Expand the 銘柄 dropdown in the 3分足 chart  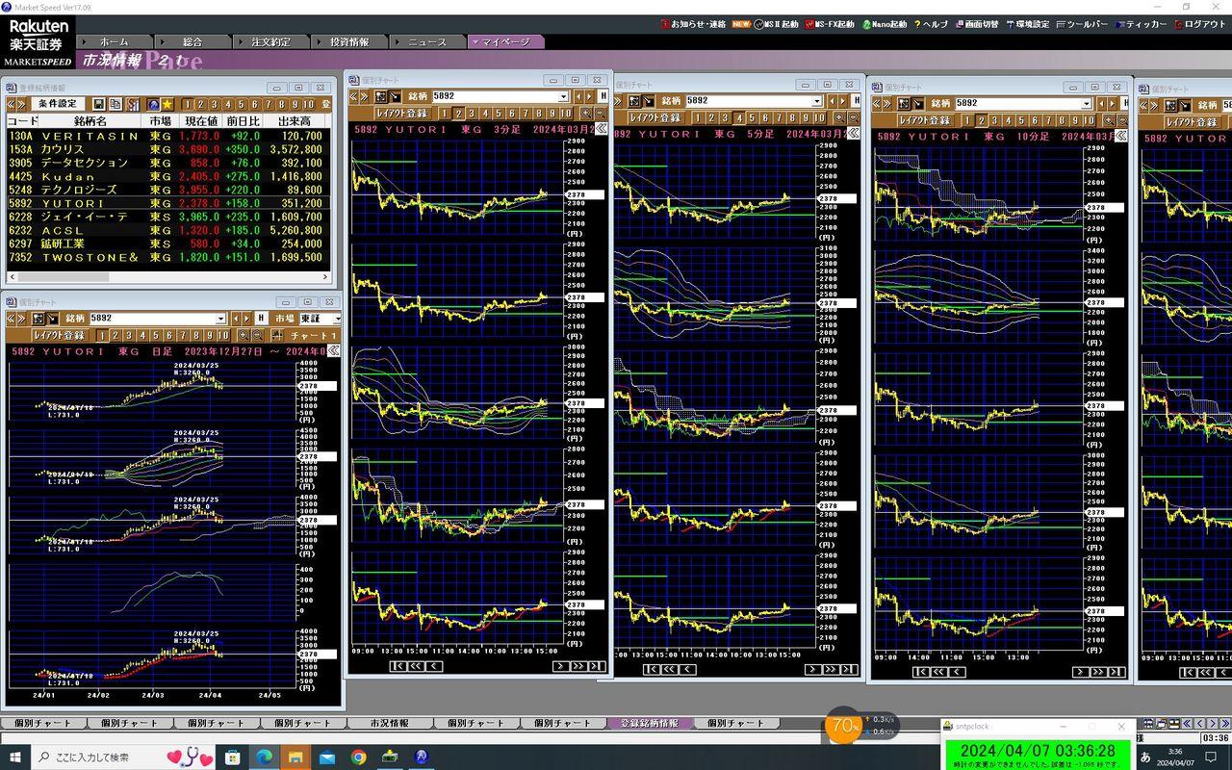point(564,96)
